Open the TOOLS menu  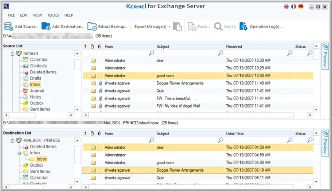53,15
